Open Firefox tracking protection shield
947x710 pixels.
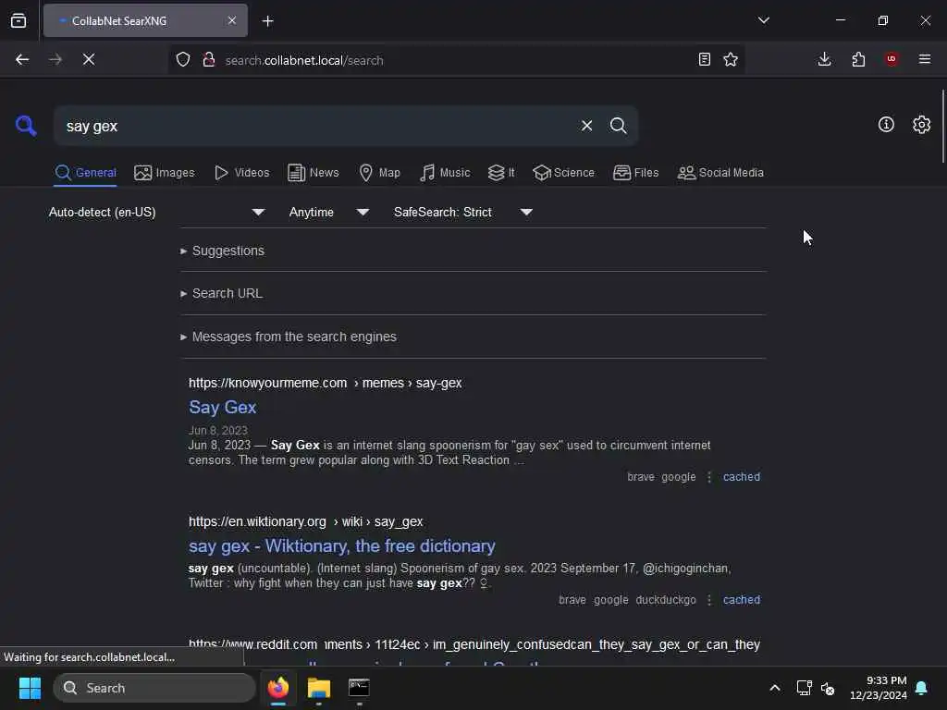pos(183,59)
